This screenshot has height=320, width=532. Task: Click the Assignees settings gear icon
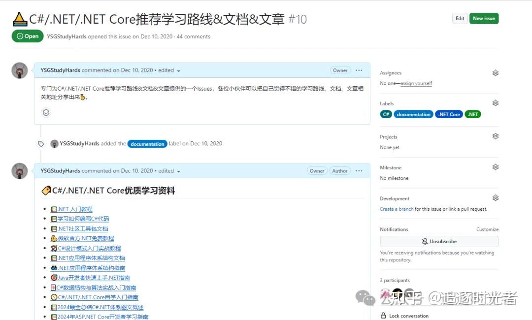495,72
